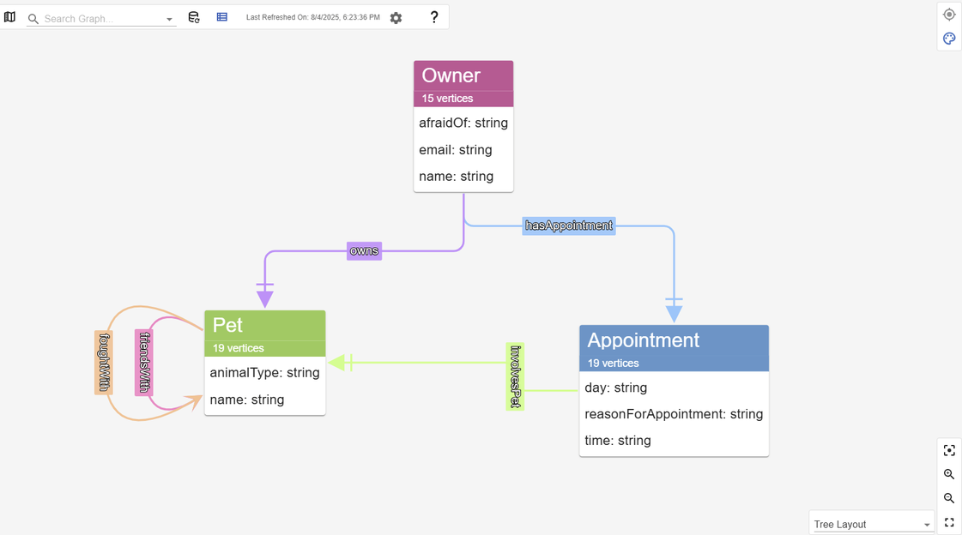Click the hasAppointment edge label
Viewport: 962px width, 535px height.
point(569,225)
